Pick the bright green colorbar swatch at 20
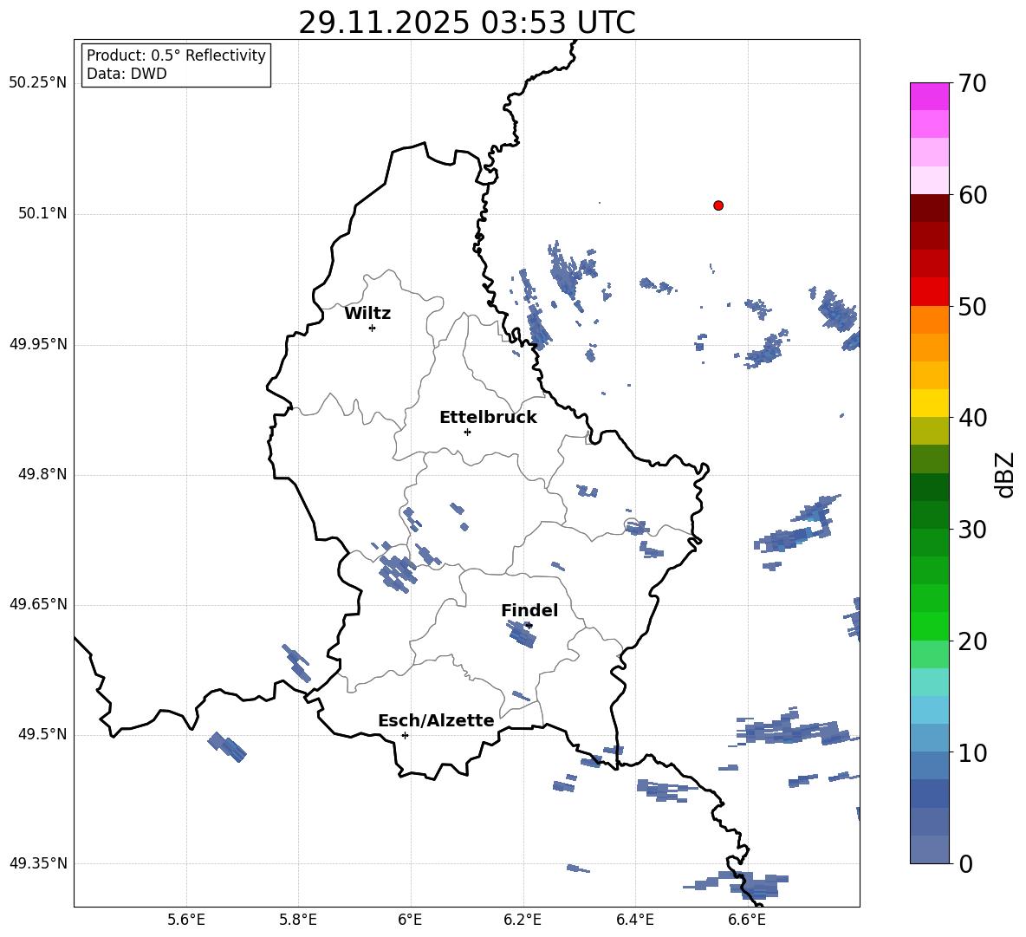 [x=929, y=626]
